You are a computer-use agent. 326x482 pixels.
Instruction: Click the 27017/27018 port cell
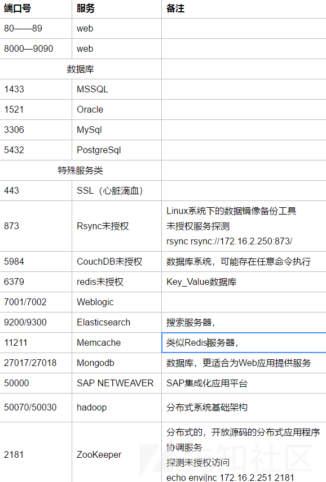36,363
